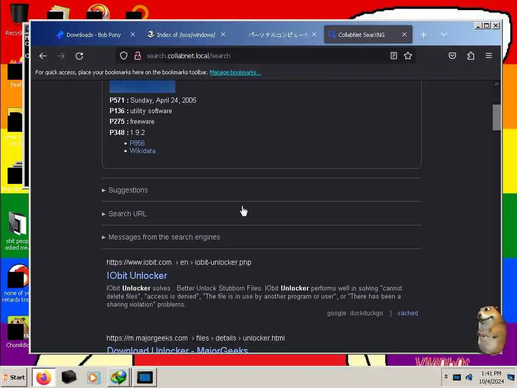This screenshot has width=517, height=388.
Task: Expand the Suggestions section
Action: [x=128, y=190]
